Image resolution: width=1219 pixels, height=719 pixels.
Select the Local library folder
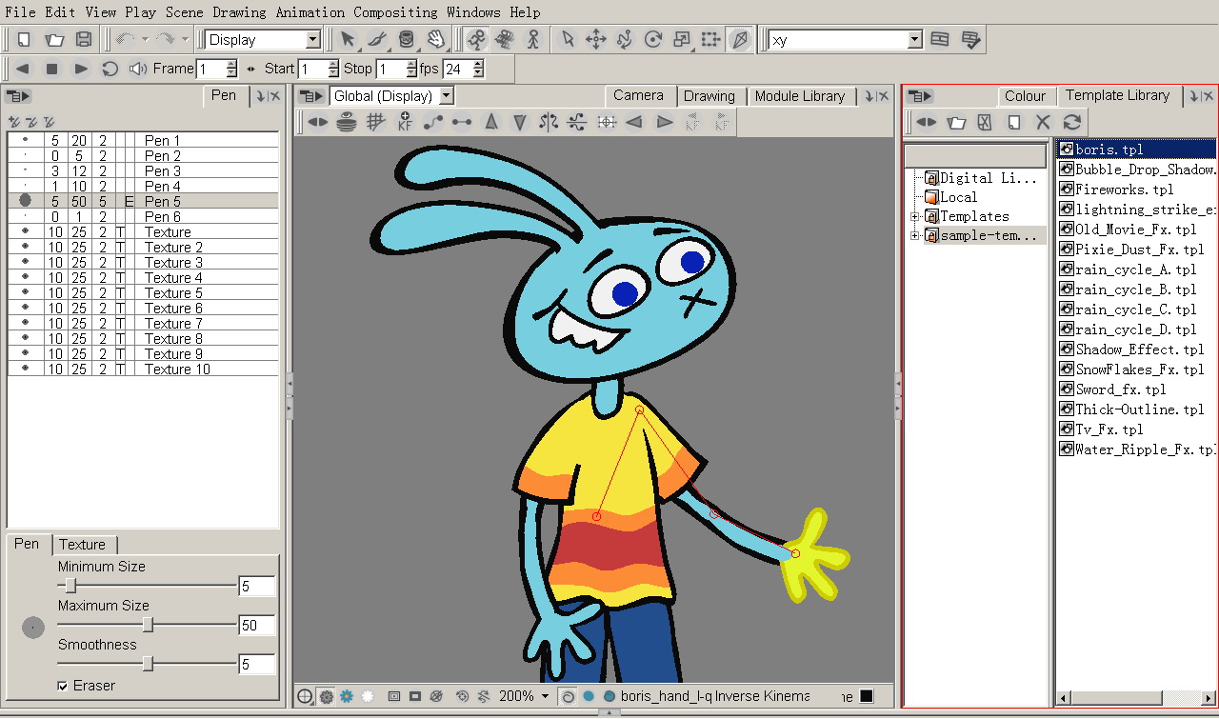point(949,197)
